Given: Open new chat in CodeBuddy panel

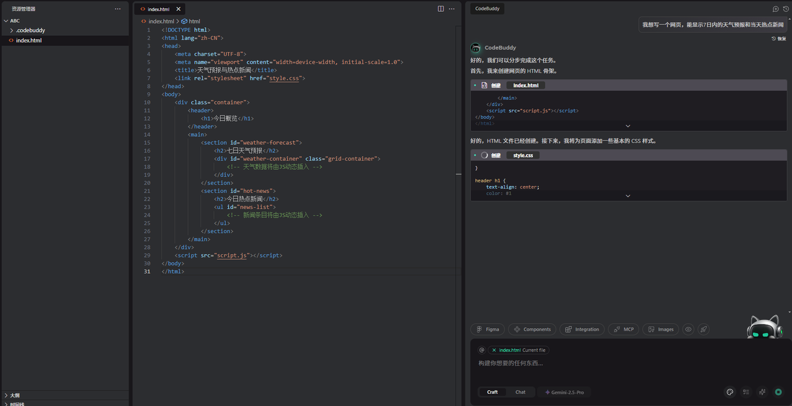Looking at the screenshot, I should tap(776, 9).
